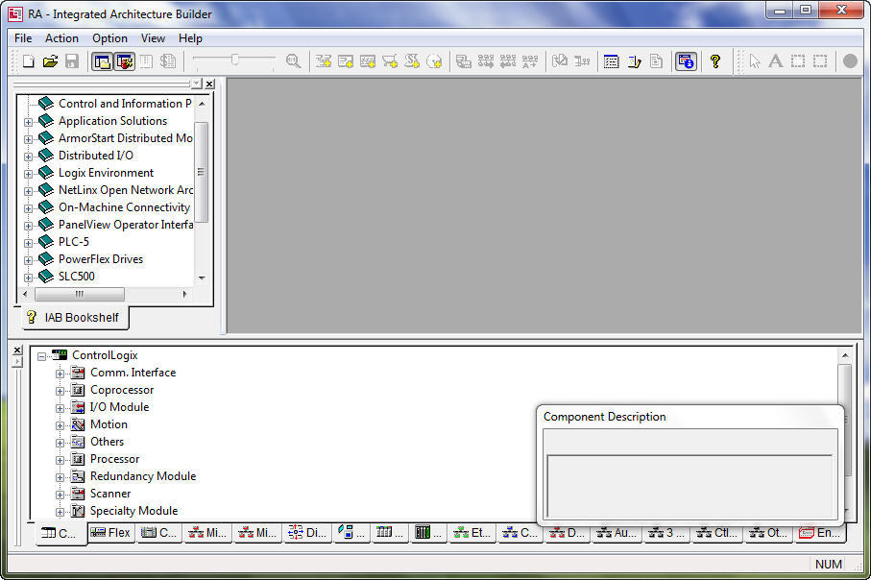The height and width of the screenshot is (580, 871).
Task: Open the View menu
Action: (x=153, y=38)
